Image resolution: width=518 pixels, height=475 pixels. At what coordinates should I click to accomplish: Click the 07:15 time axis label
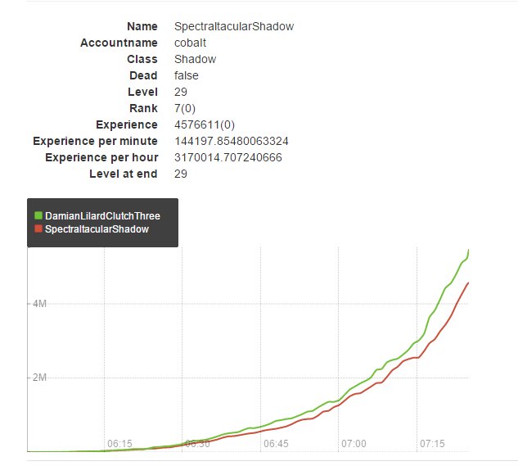(x=432, y=443)
